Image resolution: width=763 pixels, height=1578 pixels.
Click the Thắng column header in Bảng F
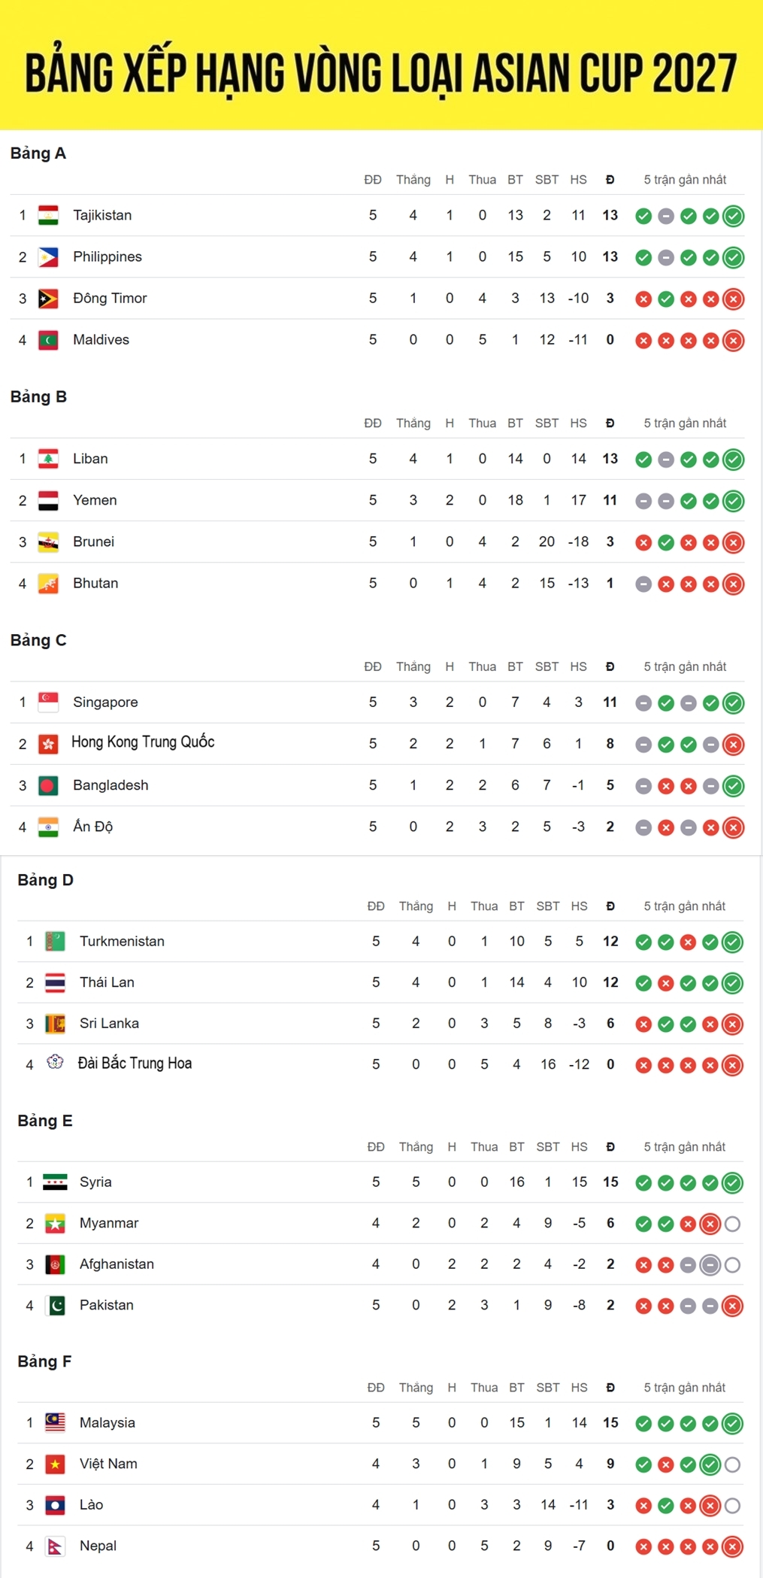416,1388
